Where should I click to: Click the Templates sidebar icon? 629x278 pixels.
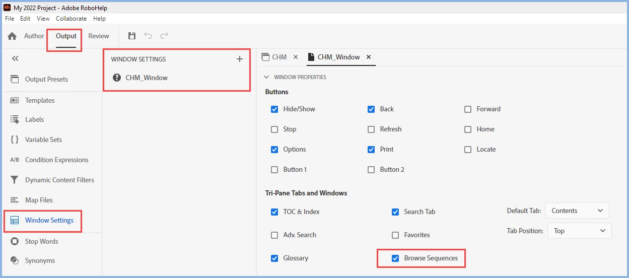point(15,100)
